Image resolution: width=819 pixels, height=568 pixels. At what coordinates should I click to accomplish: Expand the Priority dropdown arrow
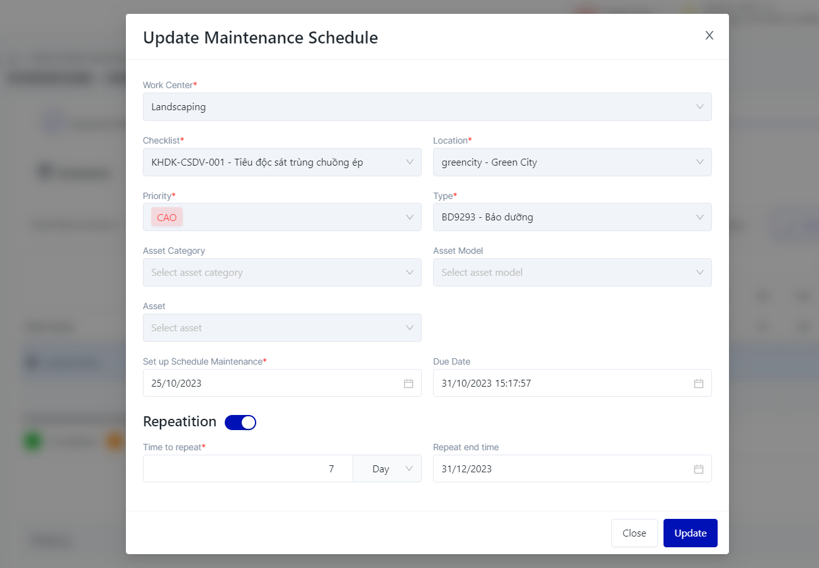click(x=409, y=217)
